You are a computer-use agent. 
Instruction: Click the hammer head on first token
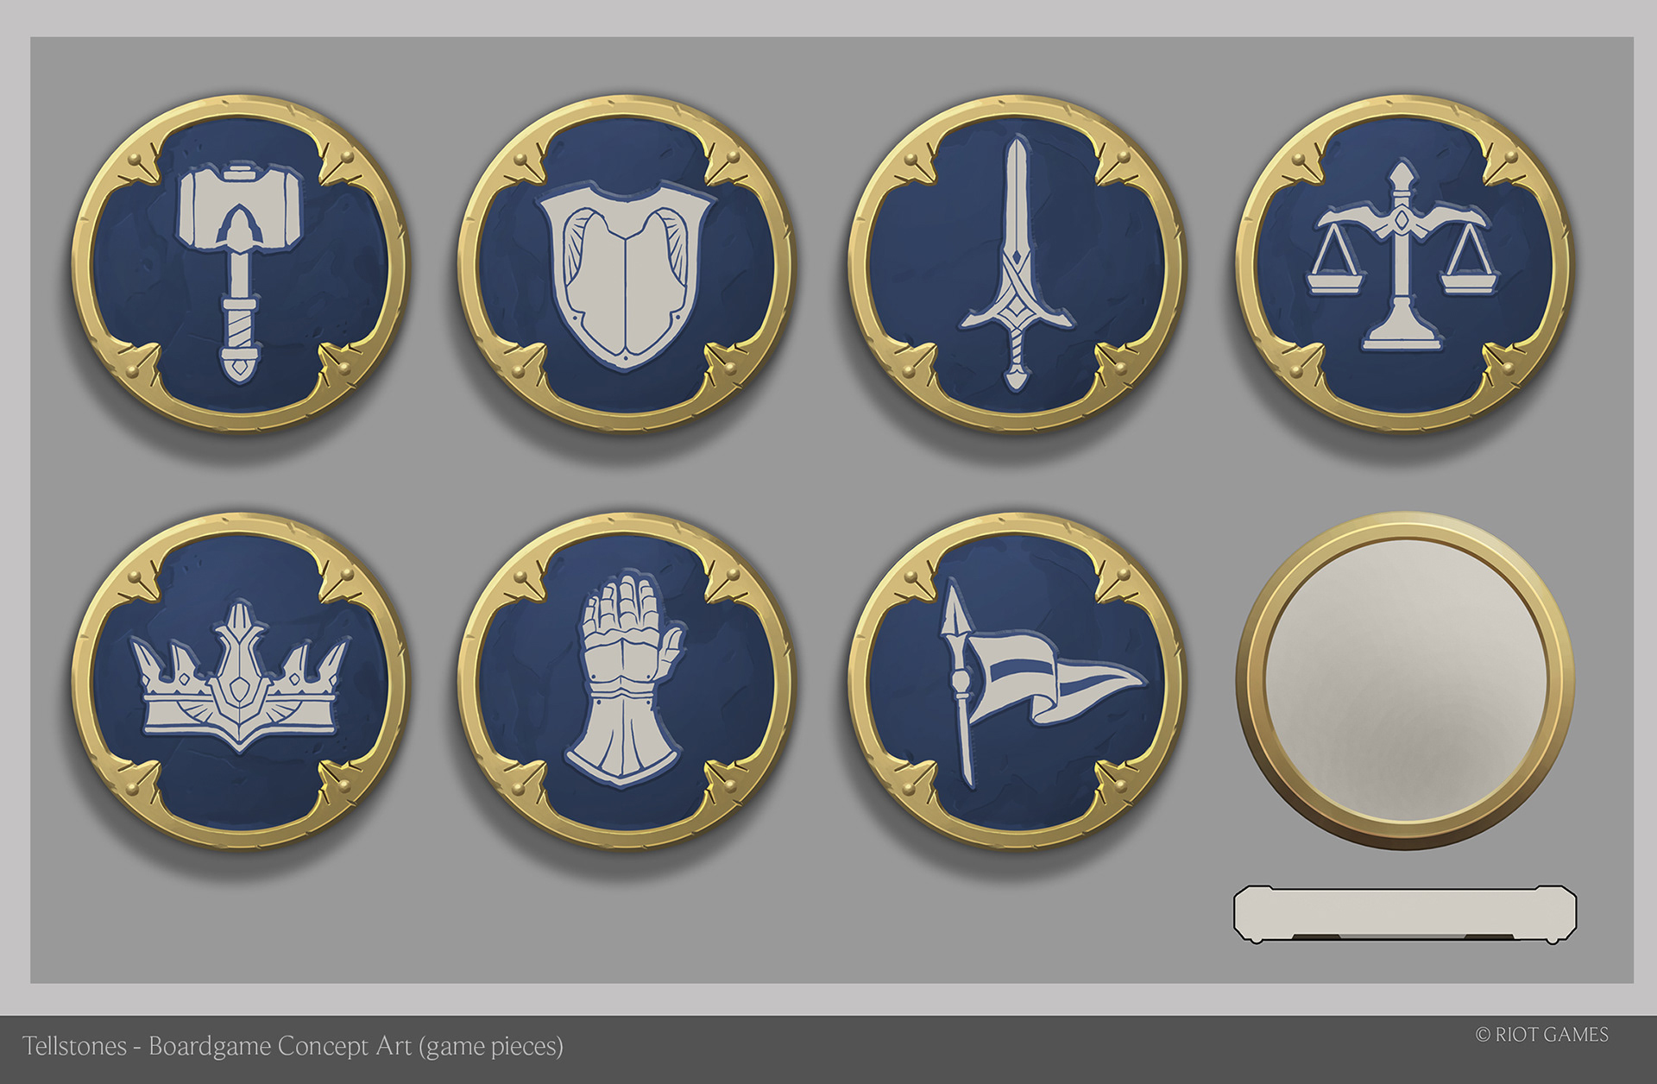pyautogui.click(x=240, y=206)
